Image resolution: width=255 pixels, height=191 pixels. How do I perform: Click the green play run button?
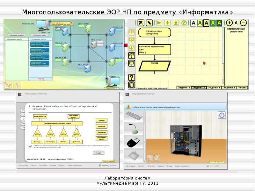159,23
